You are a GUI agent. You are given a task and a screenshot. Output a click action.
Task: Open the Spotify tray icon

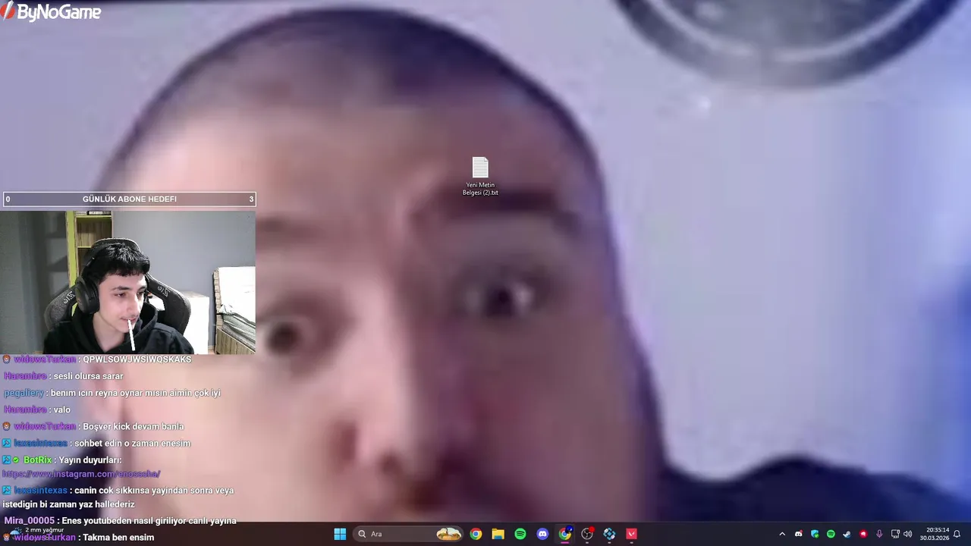[x=831, y=534]
